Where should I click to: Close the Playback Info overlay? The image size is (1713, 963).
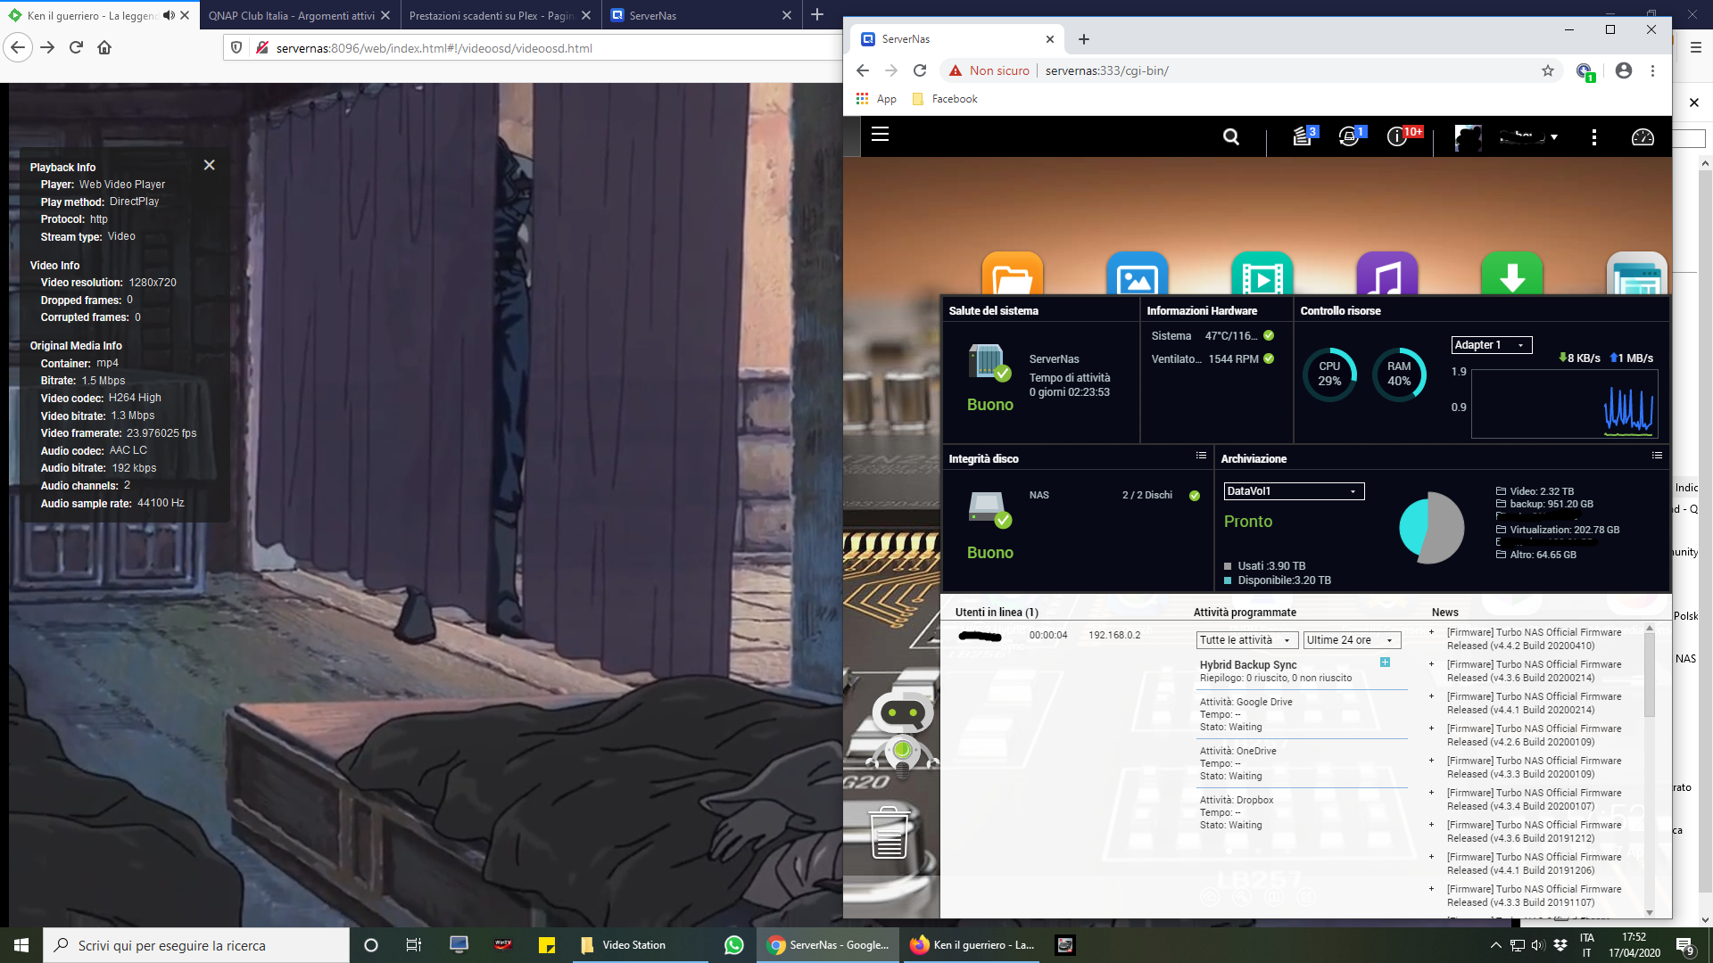coord(209,165)
